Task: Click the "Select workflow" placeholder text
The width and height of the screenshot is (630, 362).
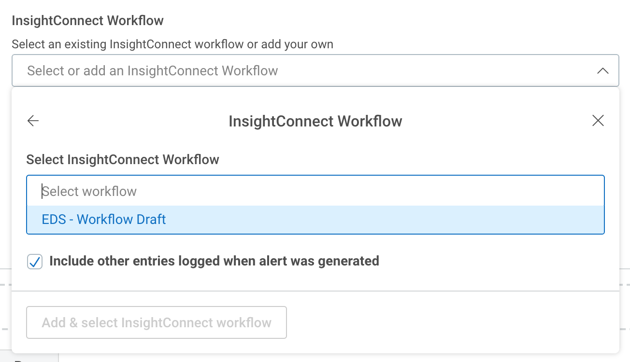Action: pyautogui.click(x=90, y=192)
